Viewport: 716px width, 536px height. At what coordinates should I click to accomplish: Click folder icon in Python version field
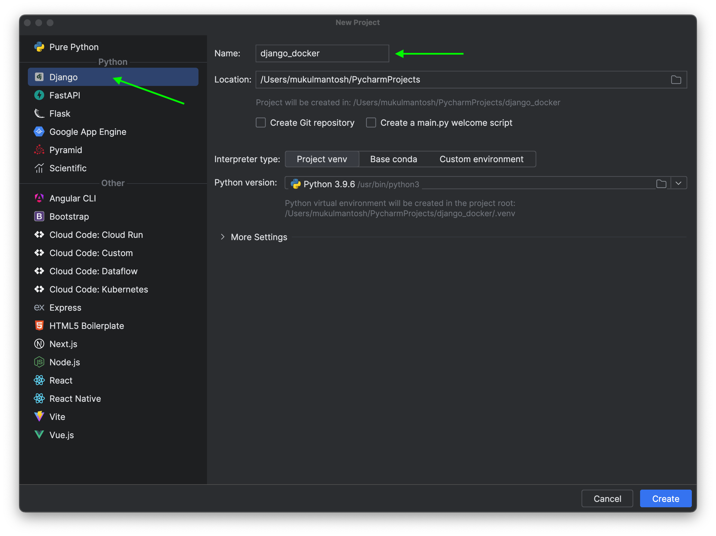tap(661, 184)
